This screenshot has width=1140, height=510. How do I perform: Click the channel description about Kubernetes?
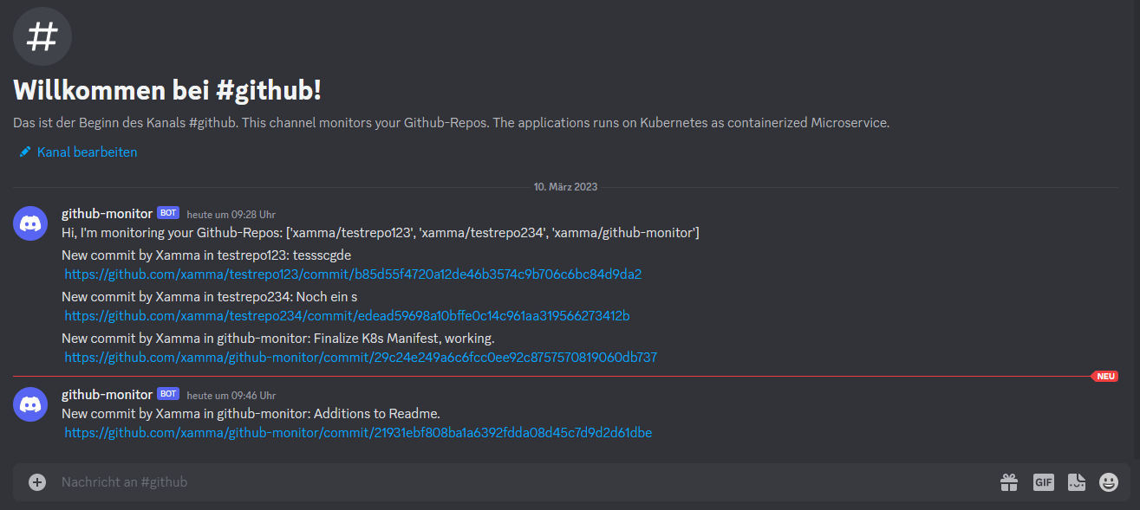[x=451, y=123]
